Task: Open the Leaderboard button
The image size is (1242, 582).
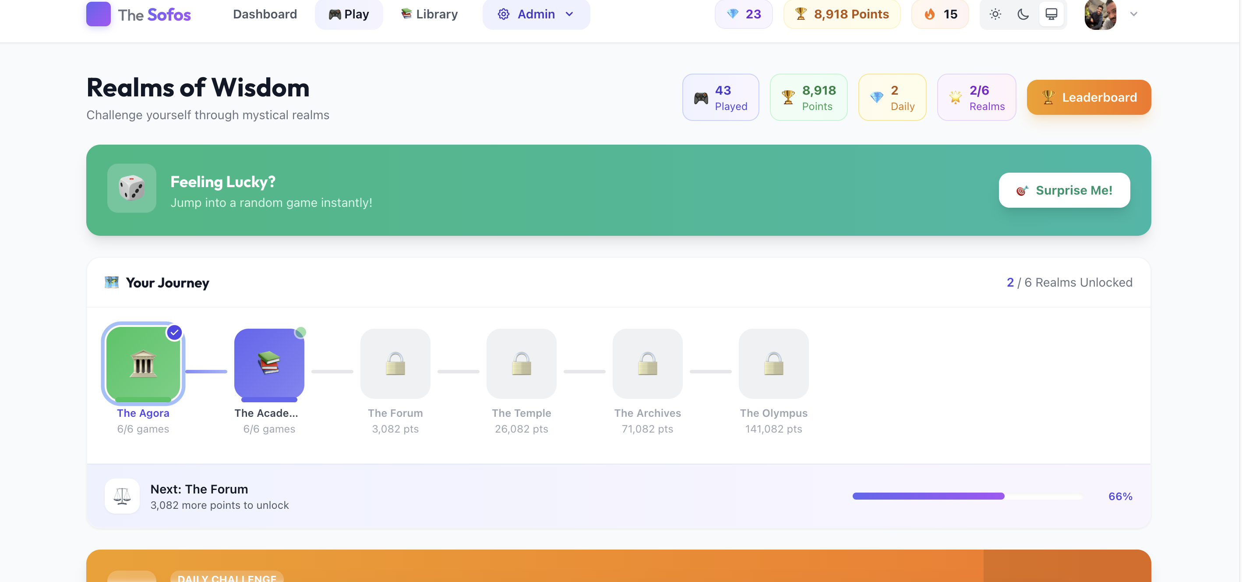Action: (1089, 97)
